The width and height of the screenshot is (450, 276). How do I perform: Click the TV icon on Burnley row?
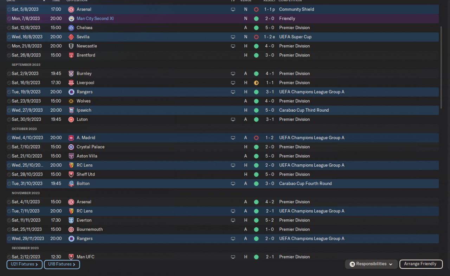233,74
